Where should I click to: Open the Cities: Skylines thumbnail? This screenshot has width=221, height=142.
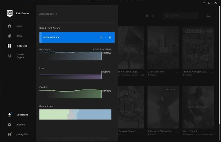[163, 48]
